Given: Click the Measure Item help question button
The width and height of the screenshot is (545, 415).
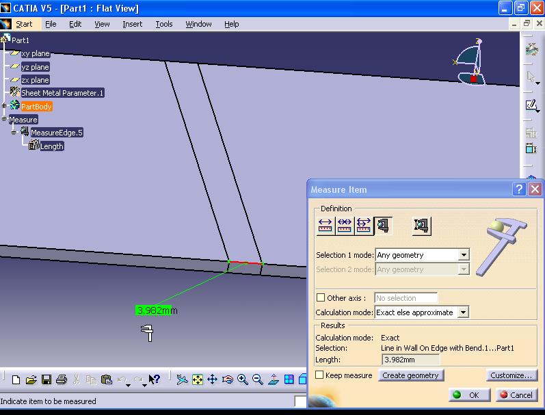Looking at the screenshot, I should (x=519, y=189).
